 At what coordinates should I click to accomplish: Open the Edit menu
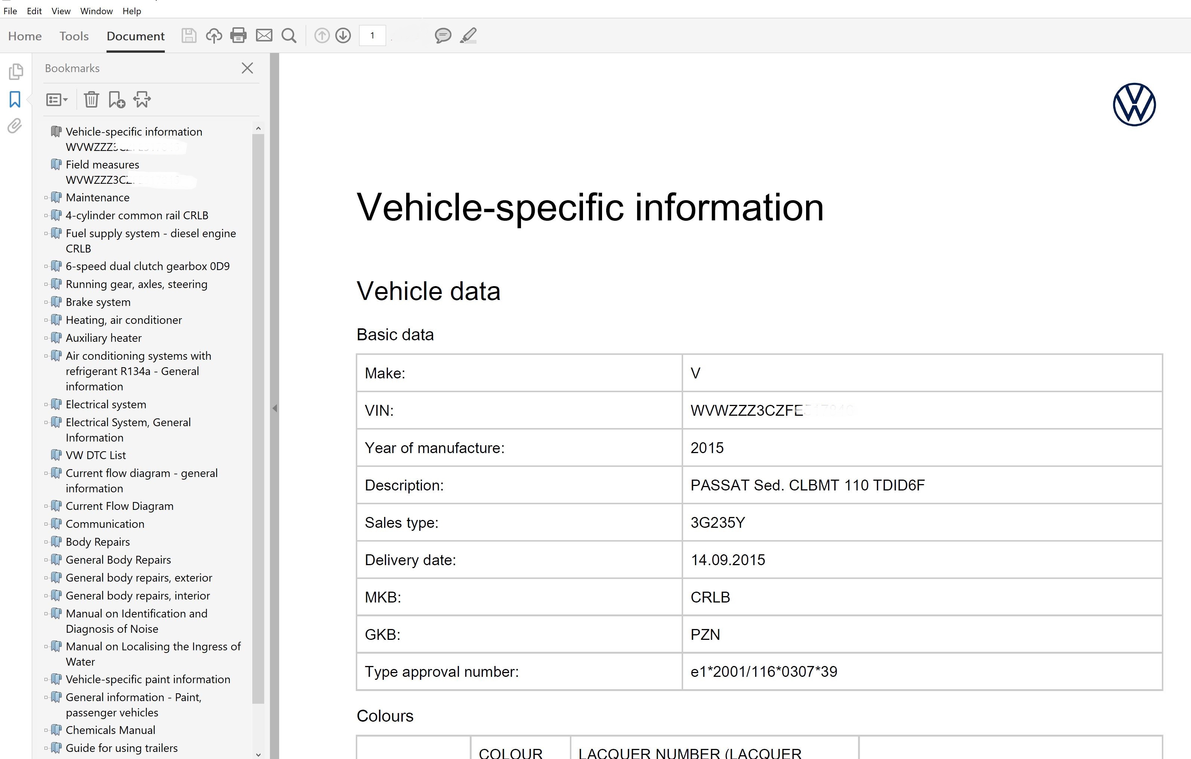34,11
